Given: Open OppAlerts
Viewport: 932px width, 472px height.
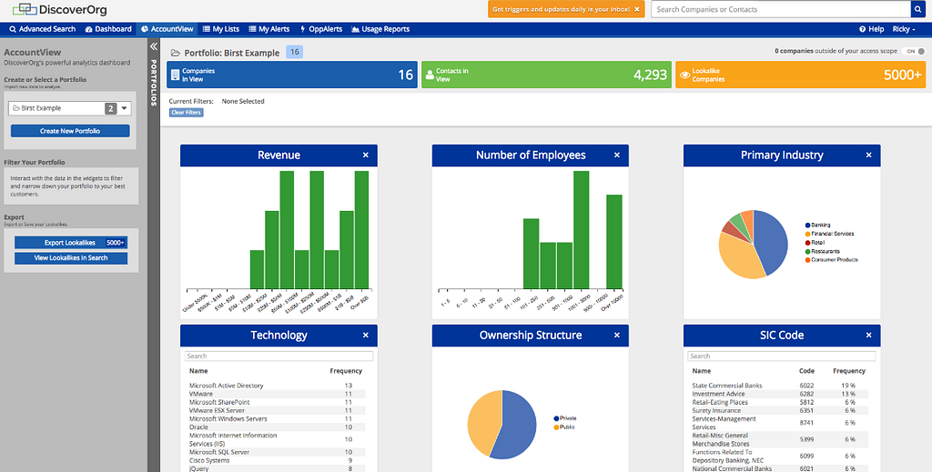Looking at the screenshot, I should (x=321, y=29).
